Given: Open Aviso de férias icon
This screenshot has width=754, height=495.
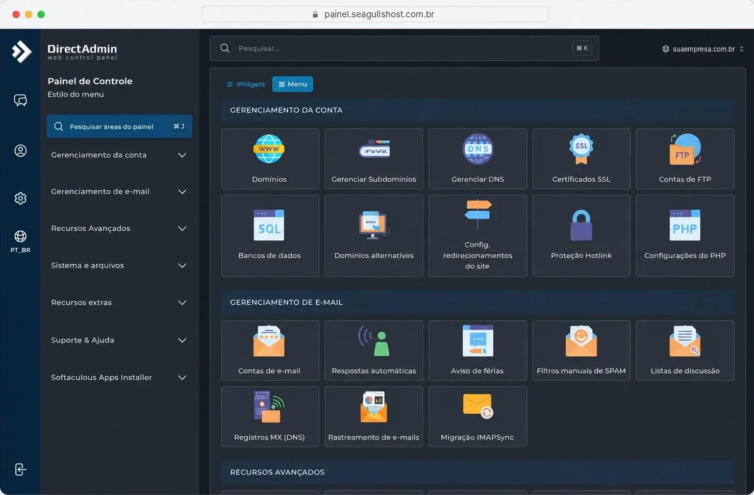Looking at the screenshot, I should [x=477, y=341].
